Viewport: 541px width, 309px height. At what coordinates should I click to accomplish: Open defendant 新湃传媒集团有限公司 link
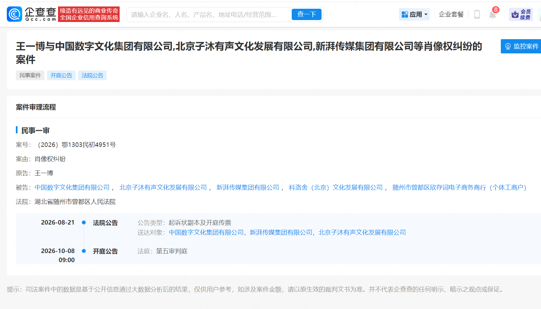(x=248, y=187)
